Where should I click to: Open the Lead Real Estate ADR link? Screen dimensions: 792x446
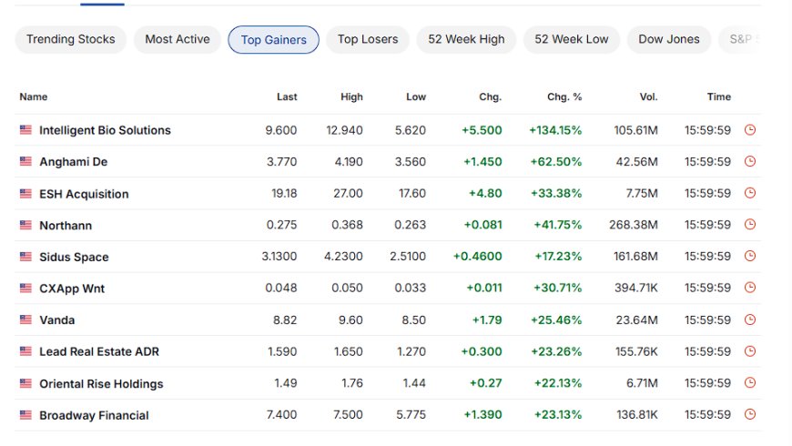click(99, 351)
